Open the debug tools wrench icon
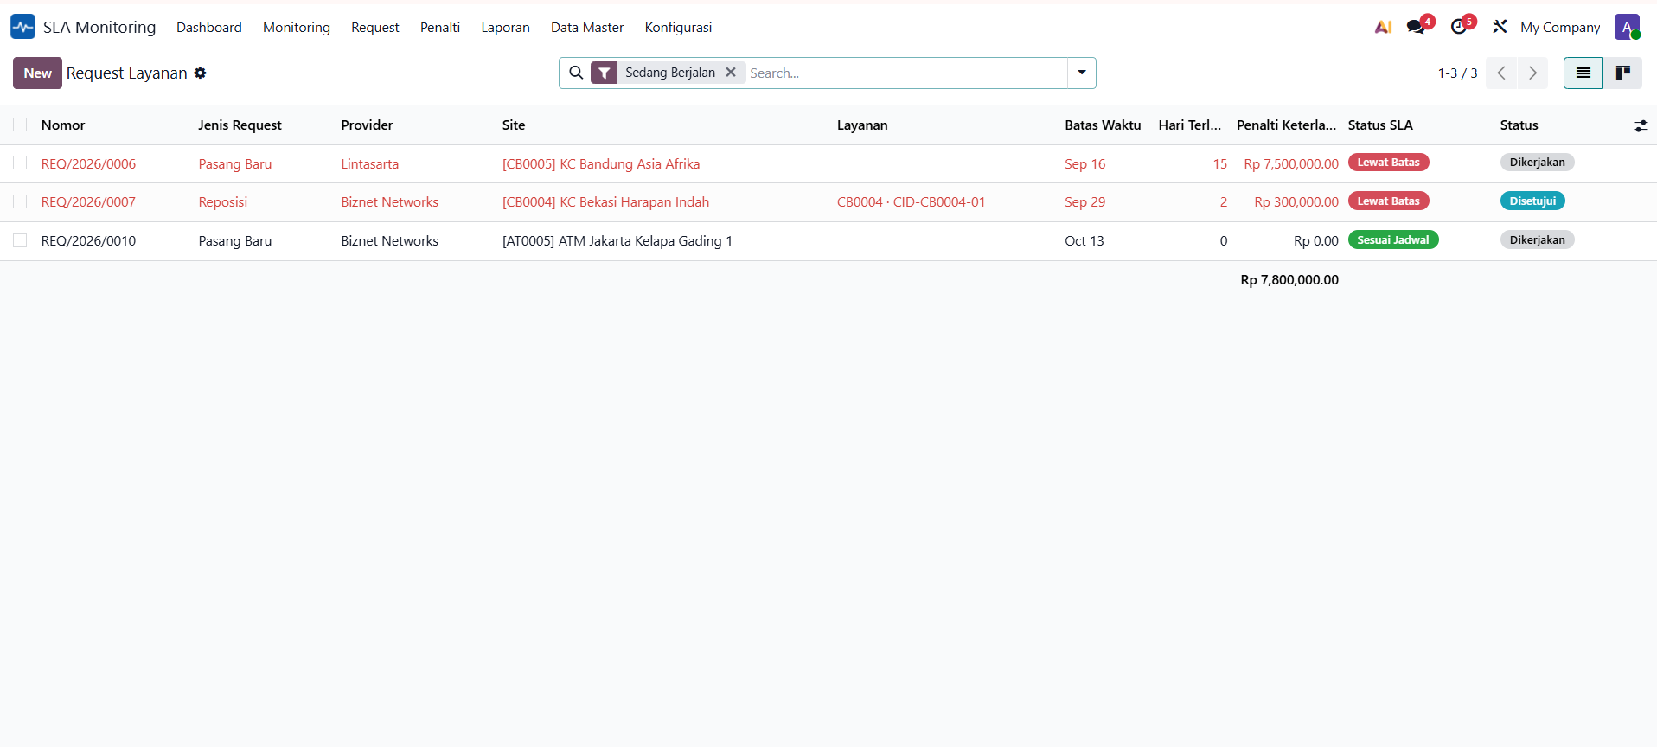 1500,27
